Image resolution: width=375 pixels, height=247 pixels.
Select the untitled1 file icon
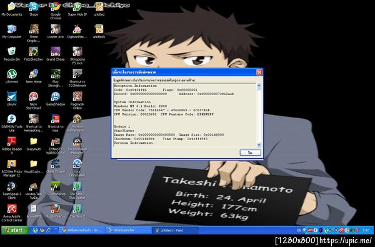click(99, 32)
